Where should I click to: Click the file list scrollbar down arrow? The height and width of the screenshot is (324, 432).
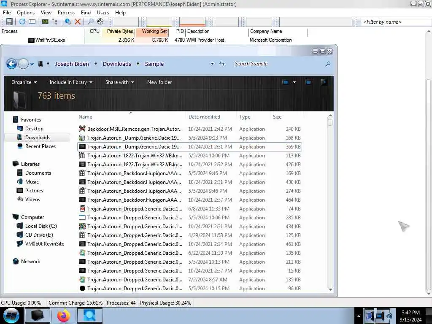(330, 289)
